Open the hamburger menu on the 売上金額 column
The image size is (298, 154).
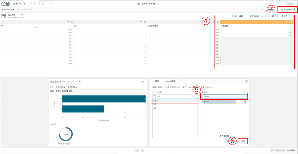coord(291,22)
